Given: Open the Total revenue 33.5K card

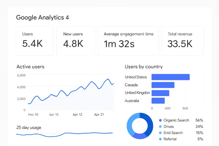Looking at the screenshot, I should [183, 41].
